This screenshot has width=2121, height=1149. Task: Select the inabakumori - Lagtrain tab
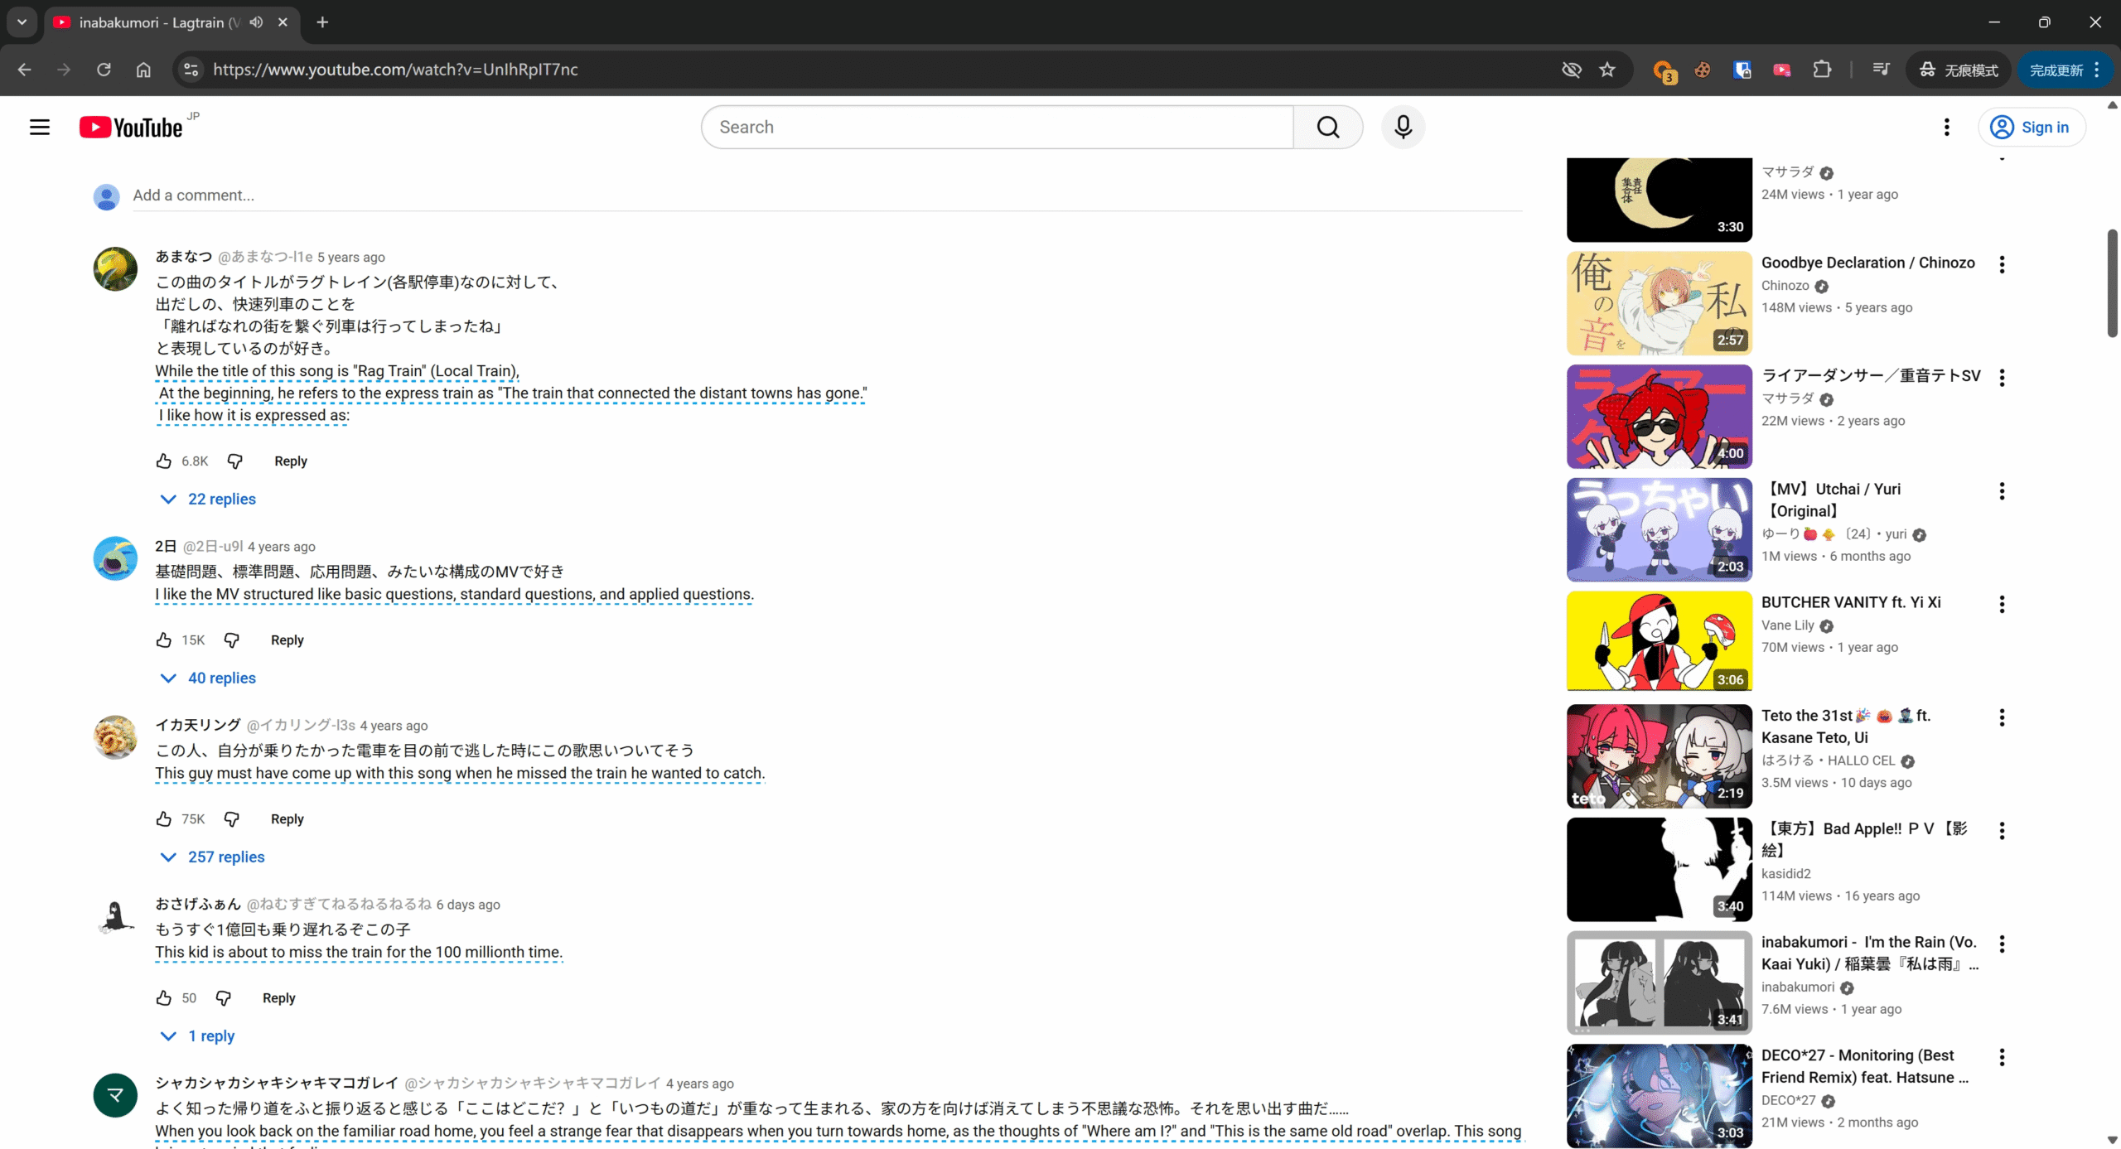tap(149, 22)
